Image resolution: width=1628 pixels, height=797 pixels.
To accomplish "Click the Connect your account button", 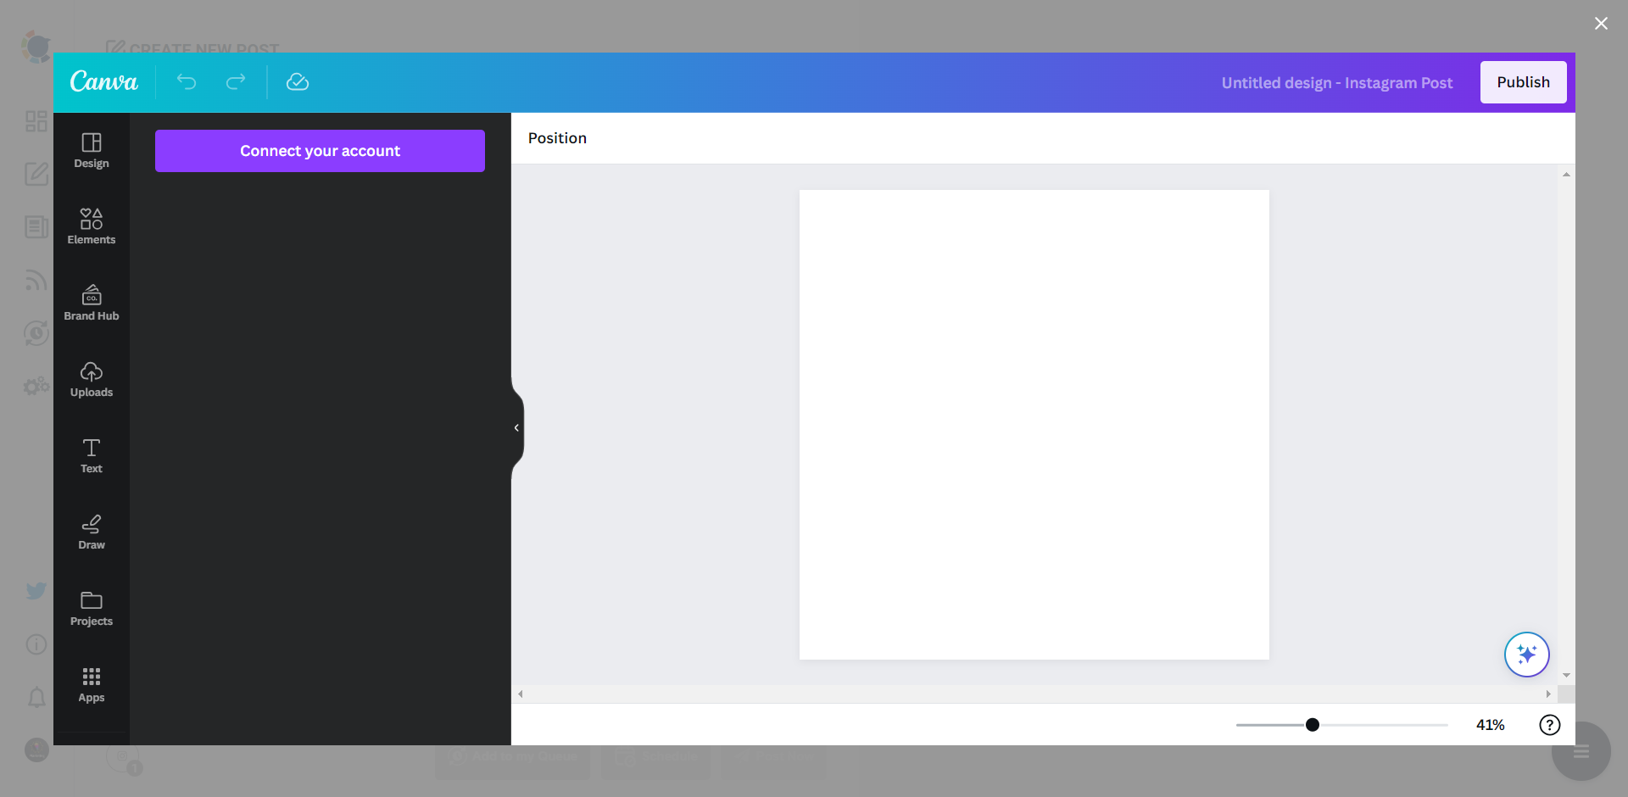I will (320, 151).
